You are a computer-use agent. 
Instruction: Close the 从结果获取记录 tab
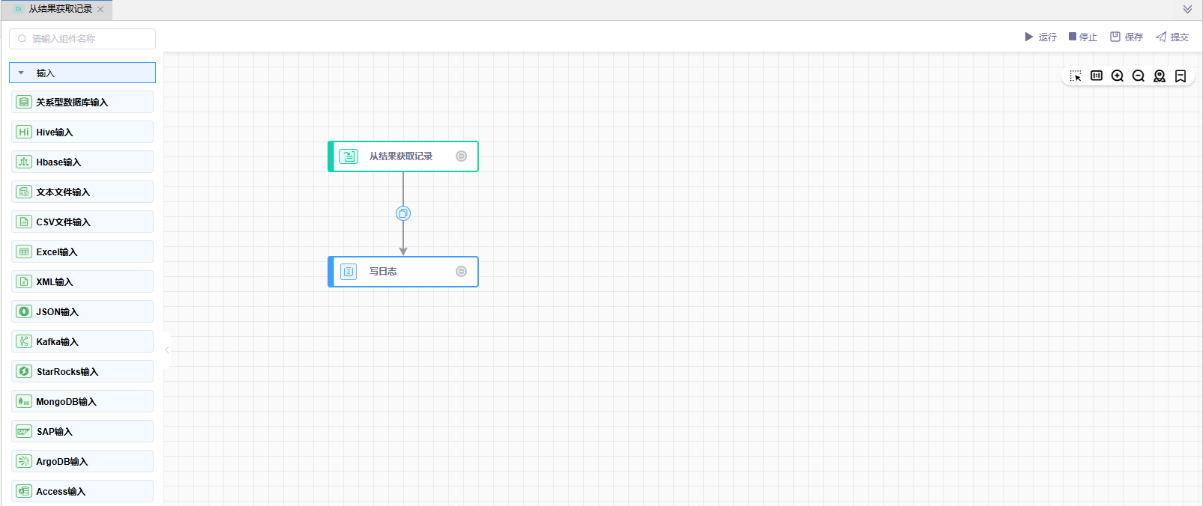click(x=100, y=10)
